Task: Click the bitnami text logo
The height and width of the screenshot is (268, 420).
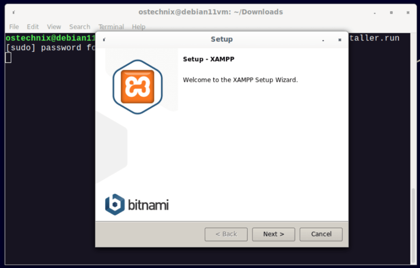Action: (148, 205)
